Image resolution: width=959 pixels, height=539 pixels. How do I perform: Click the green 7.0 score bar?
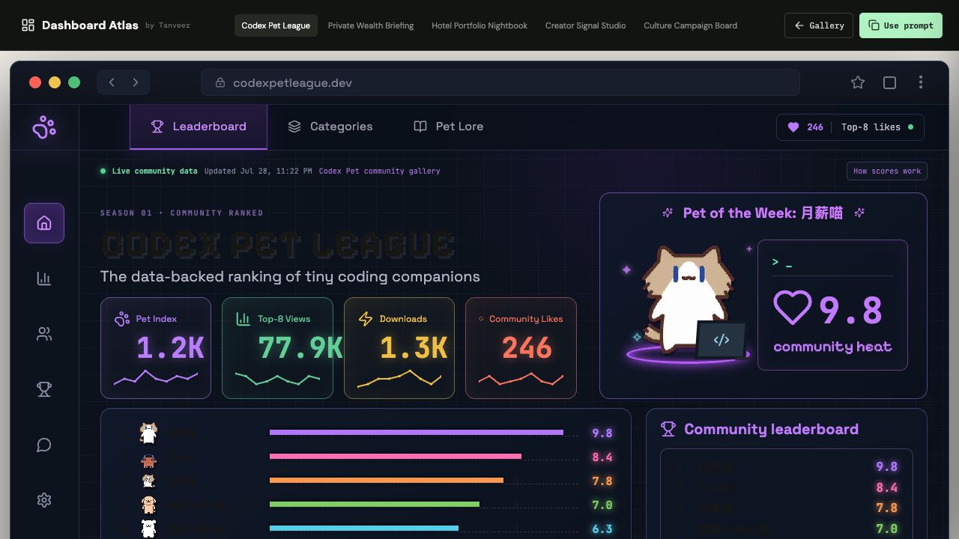coord(375,505)
